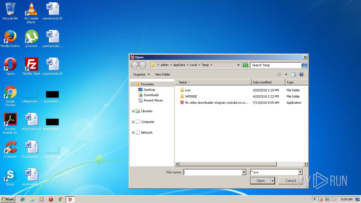The image size is (361, 203).
Task: Open the Help question mark icon
Action: (301, 74)
